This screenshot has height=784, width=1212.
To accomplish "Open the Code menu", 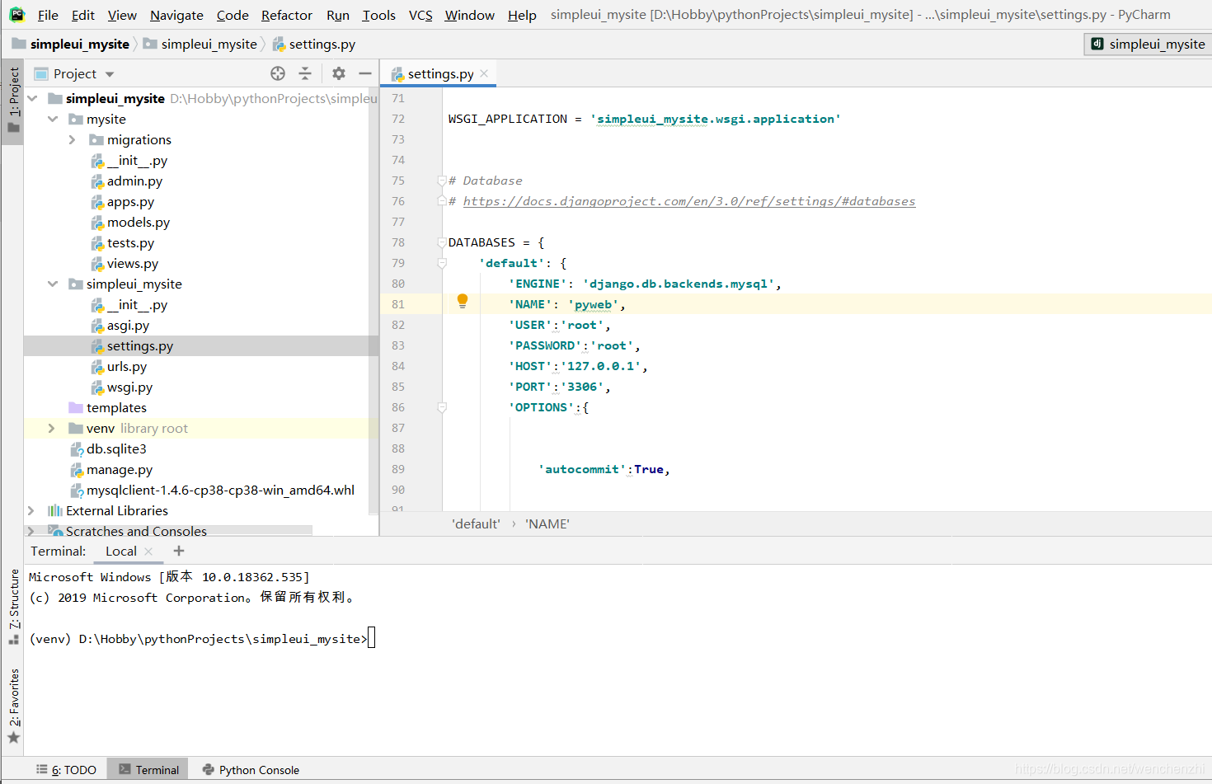I will pyautogui.click(x=233, y=15).
